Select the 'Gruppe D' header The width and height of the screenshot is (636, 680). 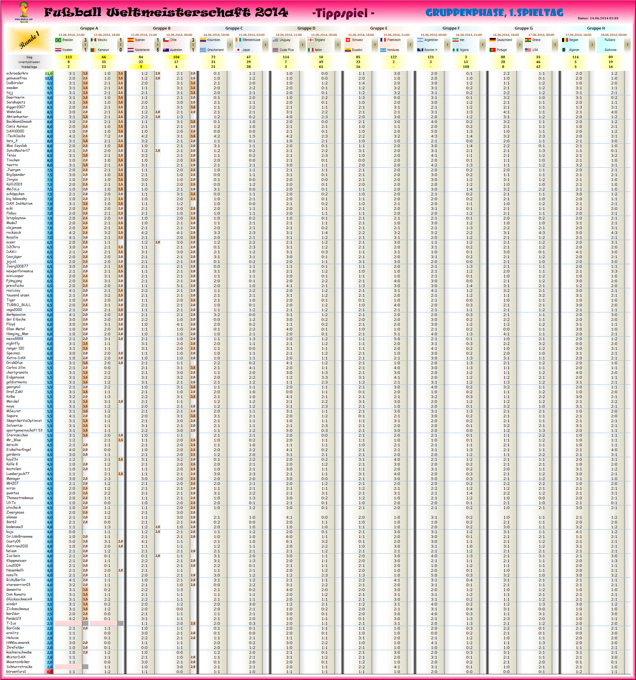[306, 28]
